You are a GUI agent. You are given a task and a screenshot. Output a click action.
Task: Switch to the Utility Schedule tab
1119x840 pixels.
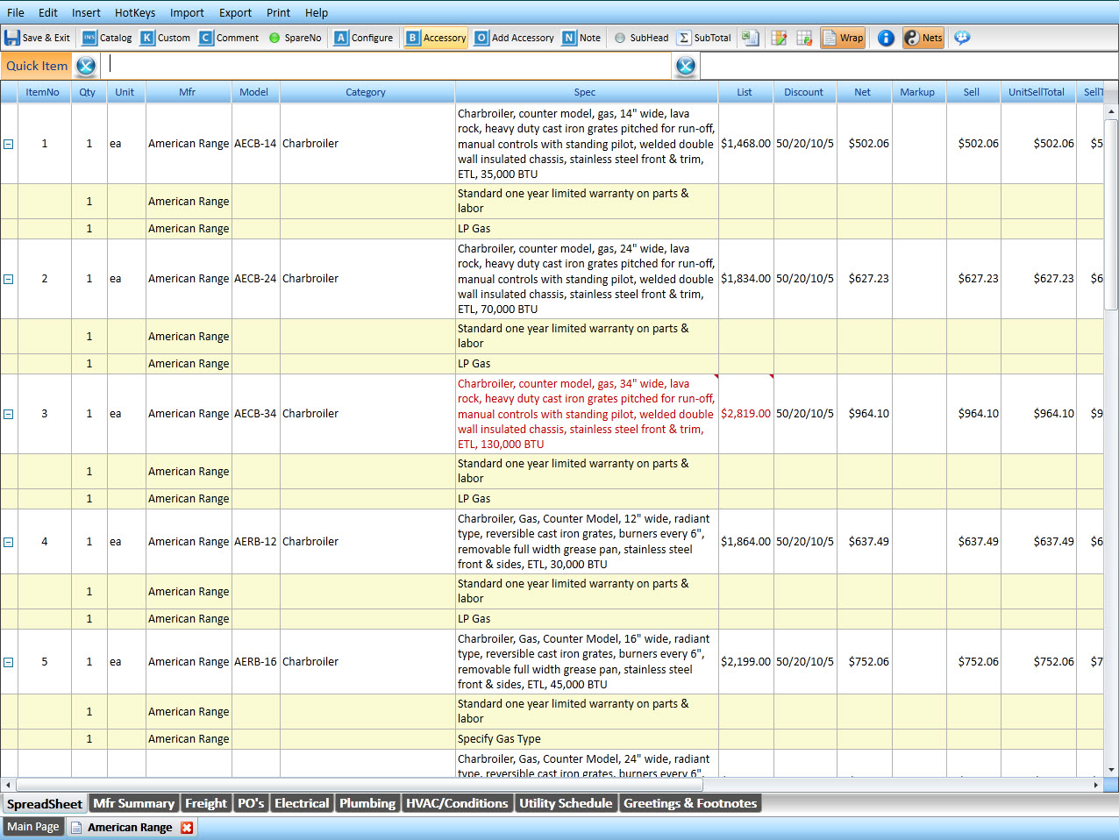[566, 803]
